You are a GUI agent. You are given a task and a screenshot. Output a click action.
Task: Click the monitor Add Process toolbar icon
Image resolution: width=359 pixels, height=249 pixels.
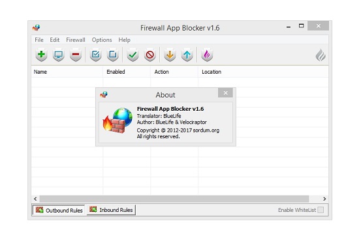point(58,55)
